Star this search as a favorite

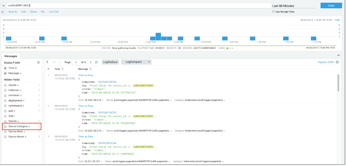tap(3, 12)
